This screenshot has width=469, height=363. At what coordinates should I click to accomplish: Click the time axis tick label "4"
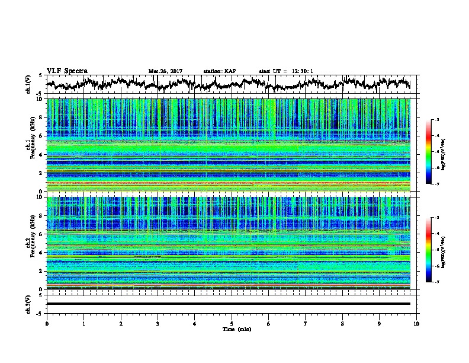click(x=195, y=324)
